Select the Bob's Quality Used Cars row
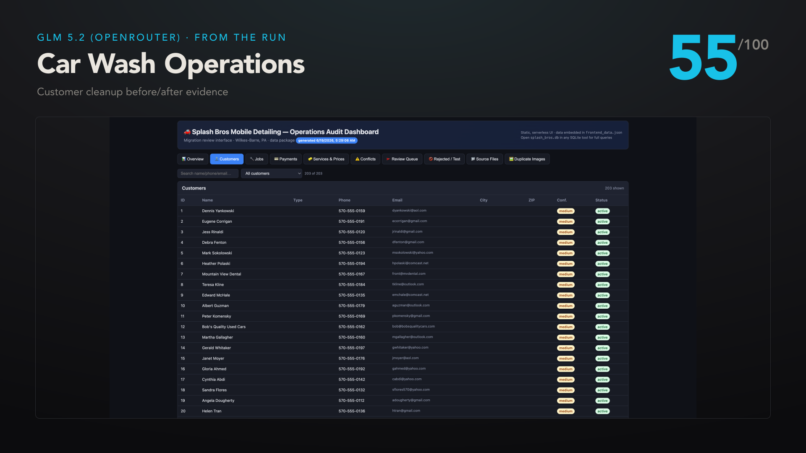806x453 pixels. click(x=403, y=327)
